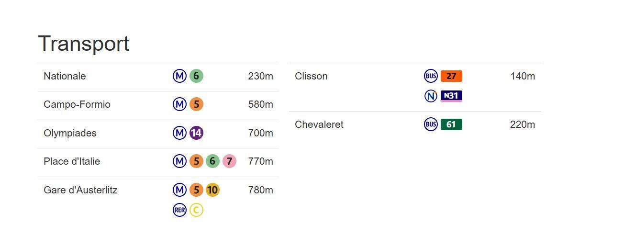Click the Metro M icon beside Olympiades
This screenshot has width=635, height=236.
click(x=179, y=133)
